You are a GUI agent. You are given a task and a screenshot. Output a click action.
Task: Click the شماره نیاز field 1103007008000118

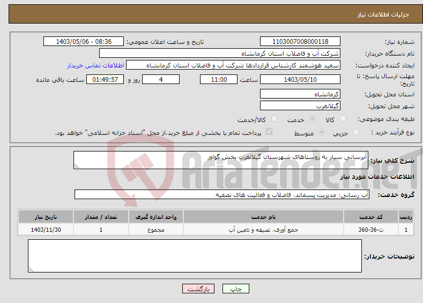tap(300, 41)
